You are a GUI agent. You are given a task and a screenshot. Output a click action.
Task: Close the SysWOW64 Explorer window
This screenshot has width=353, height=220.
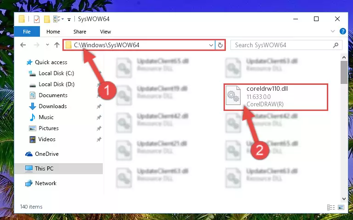point(337,19)
